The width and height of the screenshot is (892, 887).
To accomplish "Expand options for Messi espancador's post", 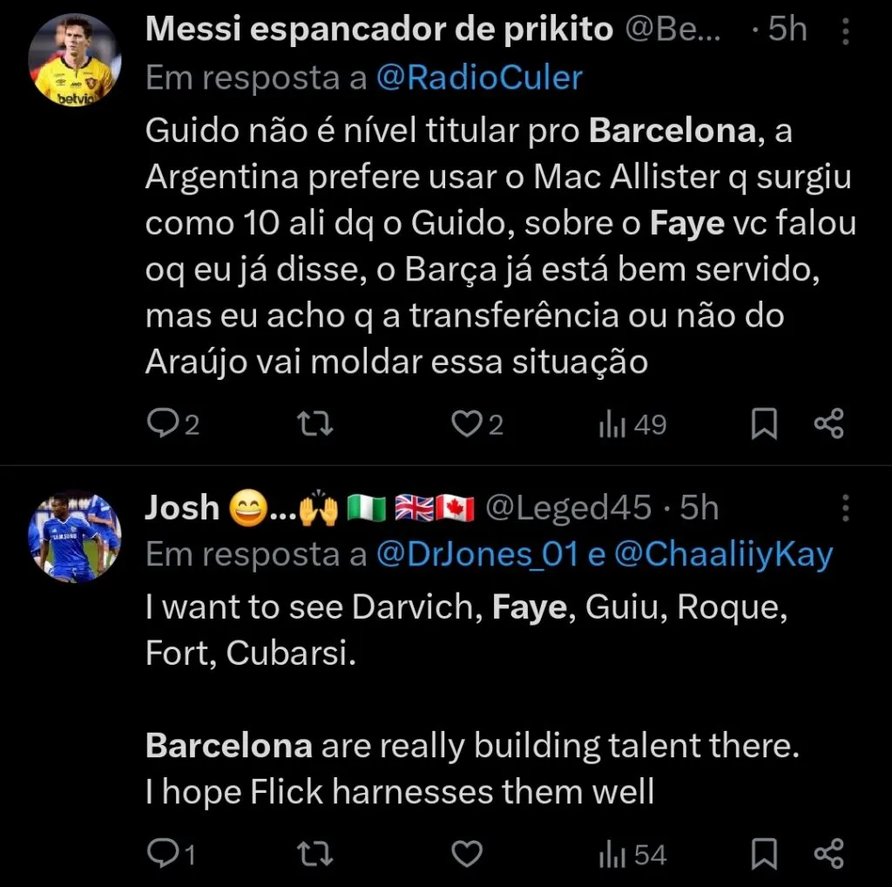I will point(848,31).
